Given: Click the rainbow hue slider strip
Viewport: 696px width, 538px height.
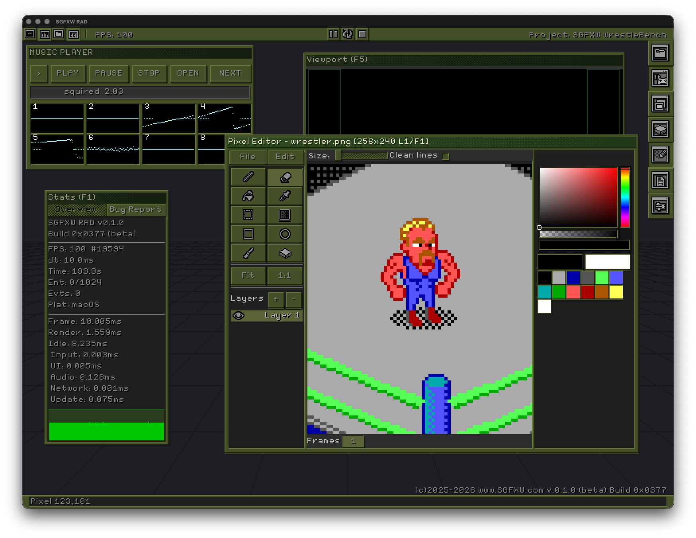Looking at the screenshot, I should 625,197.
